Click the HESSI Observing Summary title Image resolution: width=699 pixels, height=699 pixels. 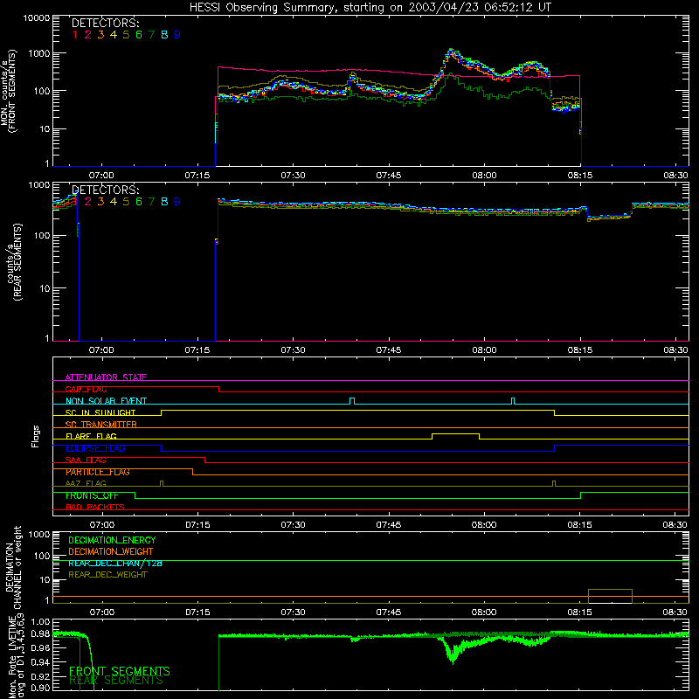click(x=370, y=8)
